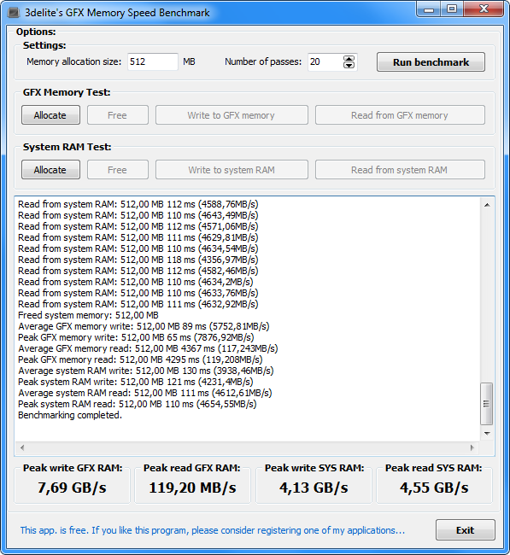
Task: Select the 'Peak GFX memory read' log line
Action: [x=140, y=359]
